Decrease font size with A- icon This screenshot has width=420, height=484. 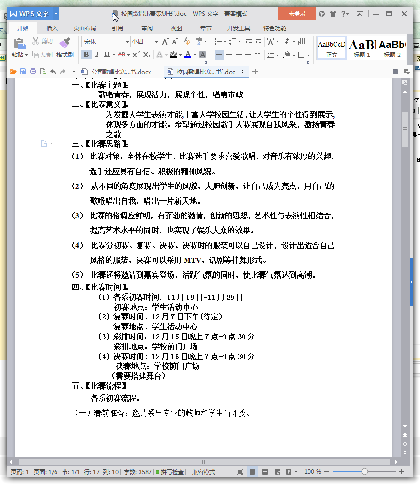click(x=175, y=41)
